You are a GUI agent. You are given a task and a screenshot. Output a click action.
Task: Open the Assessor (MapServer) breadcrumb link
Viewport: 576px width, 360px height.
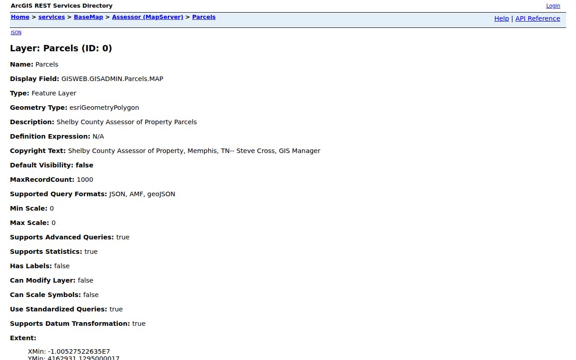[148, 17]
